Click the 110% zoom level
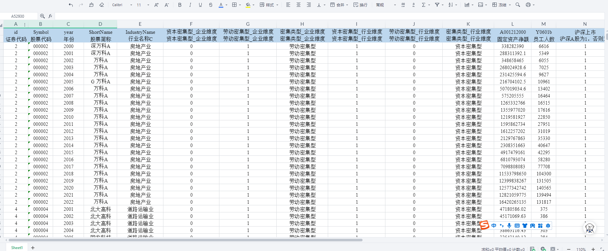 (x=581, y=249)
